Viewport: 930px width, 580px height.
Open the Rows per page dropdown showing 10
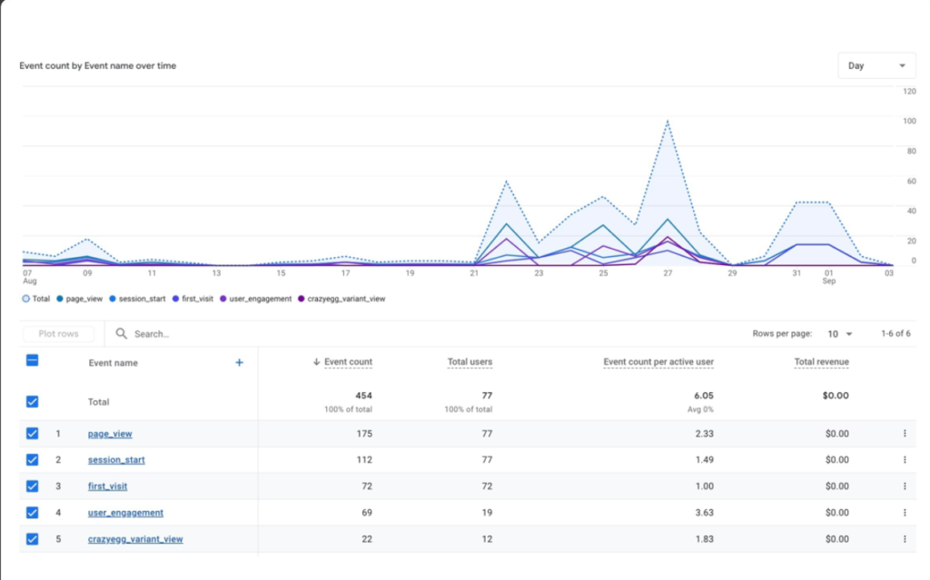tap(836, 333)
